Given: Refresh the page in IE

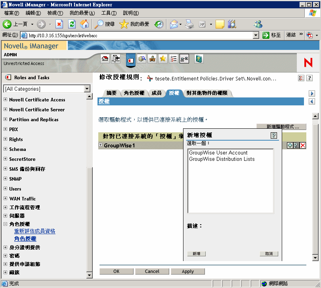Looking at the screenshot, I should (72, 24).
